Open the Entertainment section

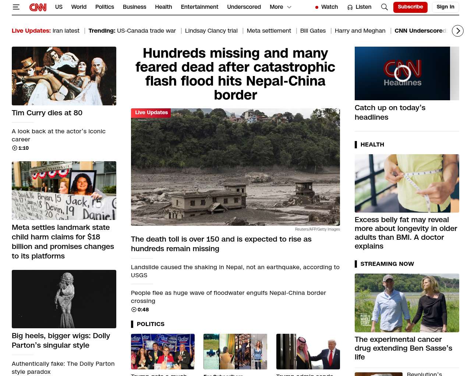coord(199,7)
